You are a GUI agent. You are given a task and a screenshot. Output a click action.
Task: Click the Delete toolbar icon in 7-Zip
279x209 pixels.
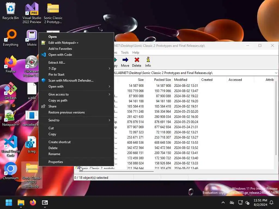coord(137,62)
